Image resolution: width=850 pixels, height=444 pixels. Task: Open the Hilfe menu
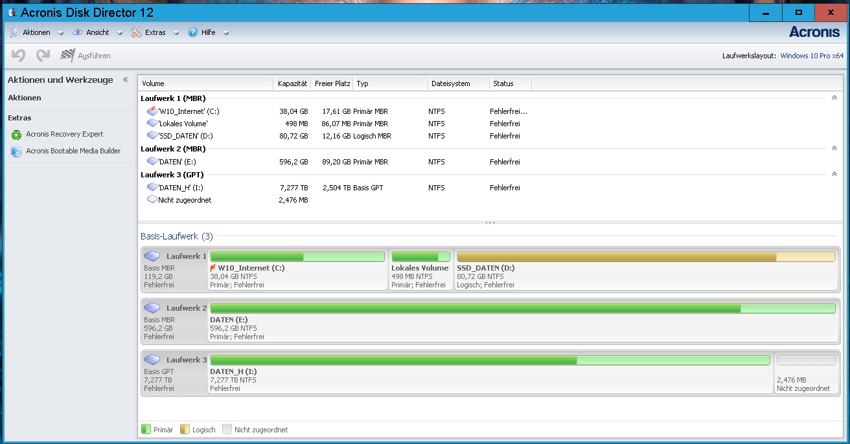point(209,32)
